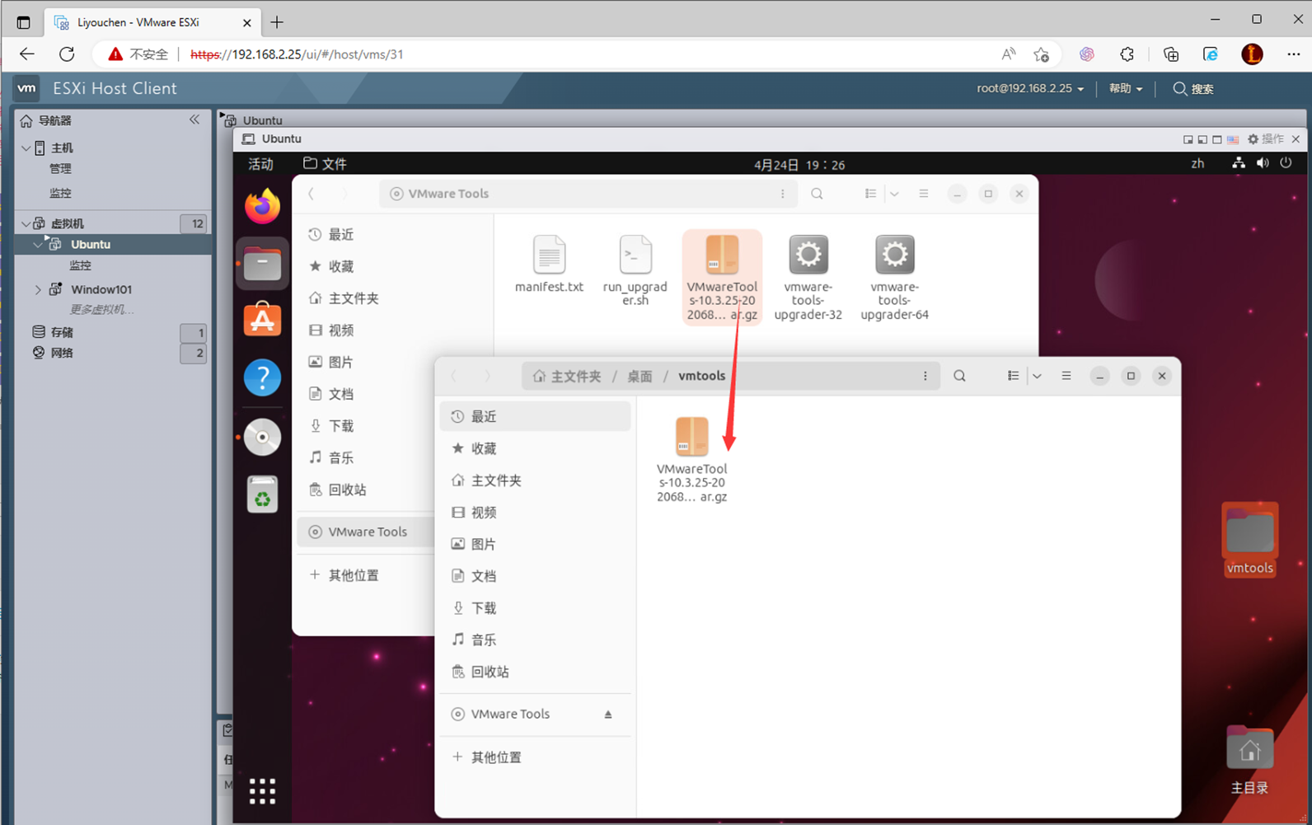Click the 活动 Activities menu
The height and width of the screenshot is (825, 1312).
(x=260, y=164)
